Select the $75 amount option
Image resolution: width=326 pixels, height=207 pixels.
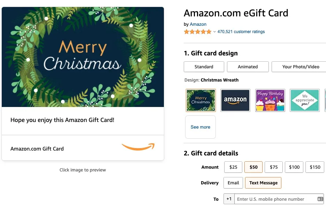[274, 167]
